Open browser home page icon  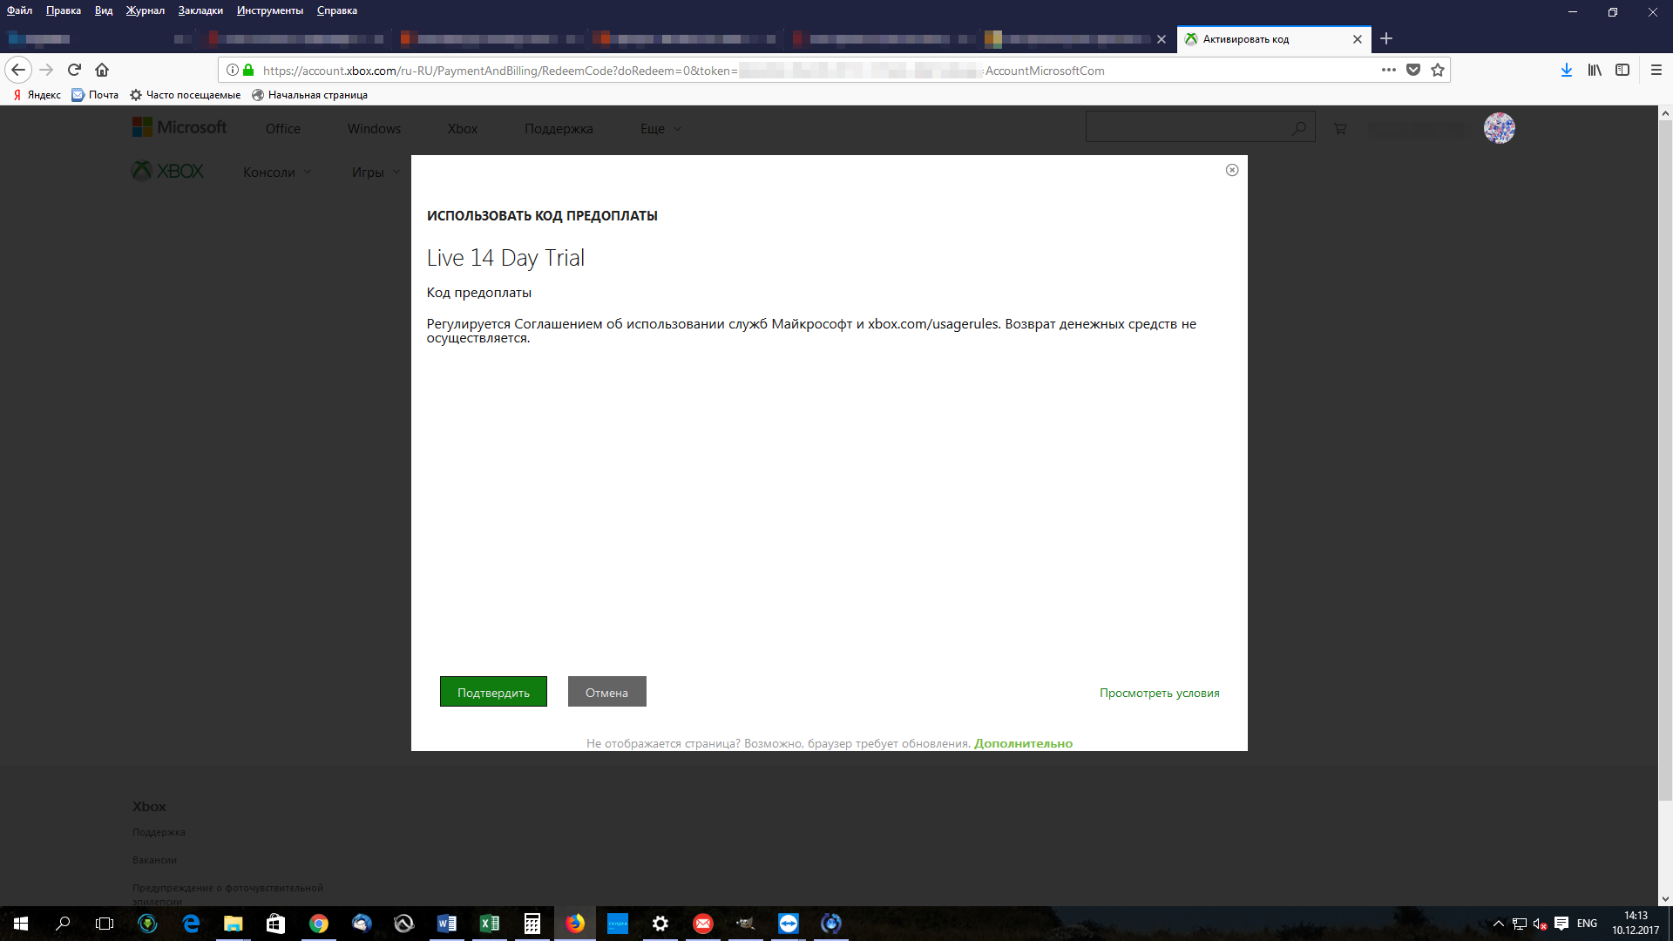pyautogui.click(x=102, y=70)
